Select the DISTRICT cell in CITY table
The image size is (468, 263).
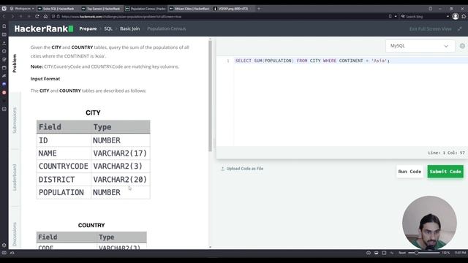[64, 180]
